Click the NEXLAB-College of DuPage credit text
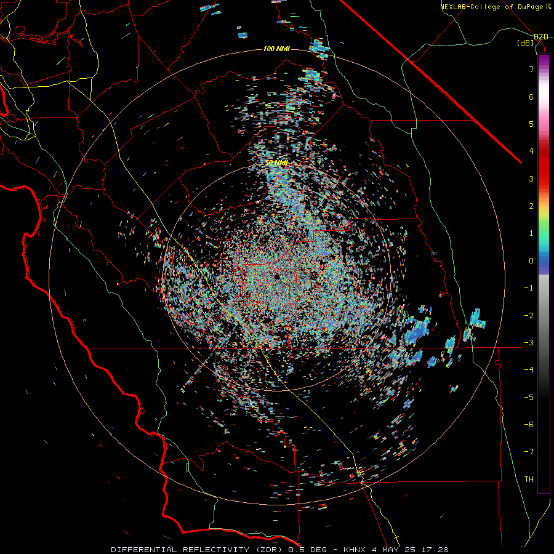This screenshot has height=554, width=554. tap(492, 7)
